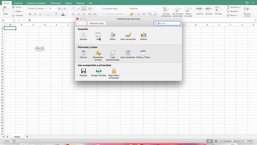Click the fill color bucket swatch
This screenshot has height=145, width=257.
pos(56,14)
